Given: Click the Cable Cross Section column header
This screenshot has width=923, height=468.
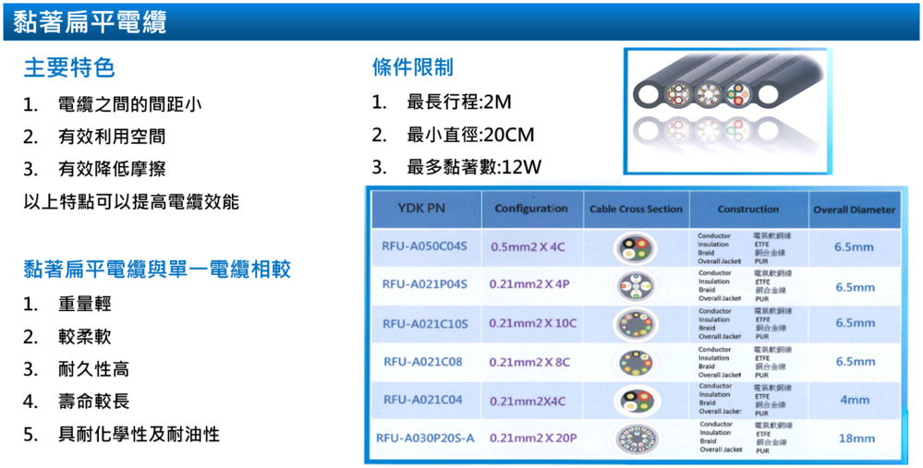Looking at the screenshot, I should 636,210.
